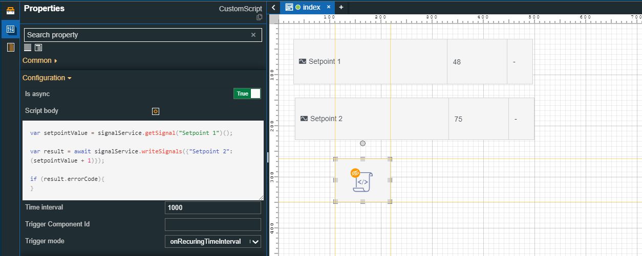The image size is (642, 256).
Task: Switch to grouped property list view
Action: (38, 48)
